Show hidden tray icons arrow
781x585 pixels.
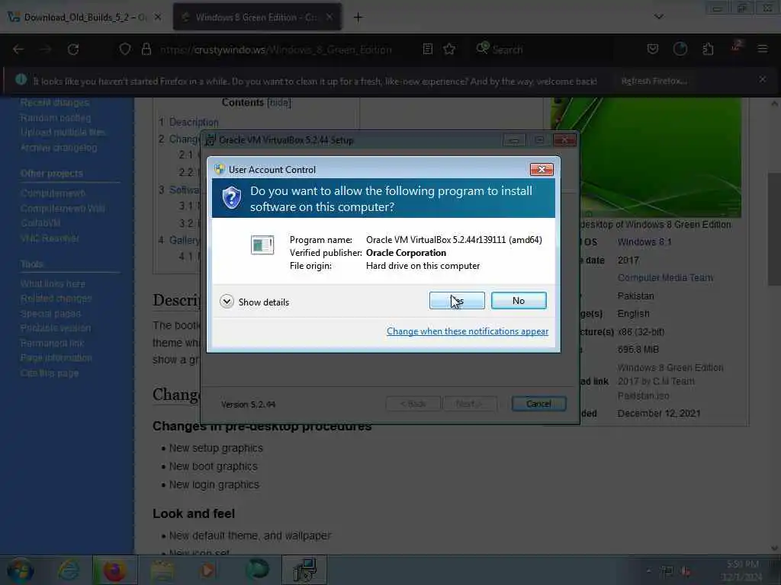tap(648, 571)
